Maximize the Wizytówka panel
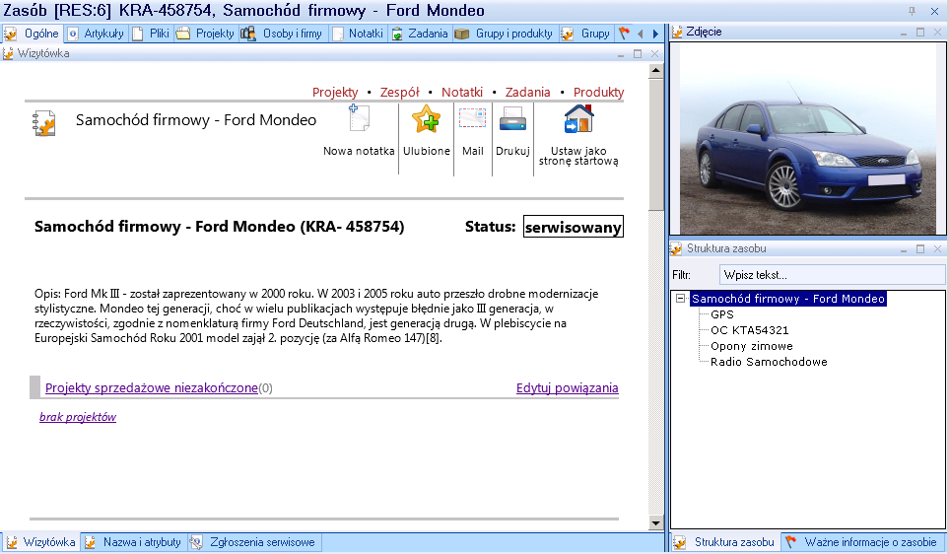 click(x=638, y=54)
